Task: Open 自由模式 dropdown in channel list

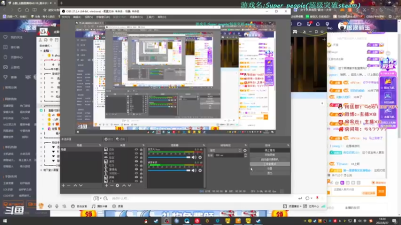Action: click(x=46, y=46)
